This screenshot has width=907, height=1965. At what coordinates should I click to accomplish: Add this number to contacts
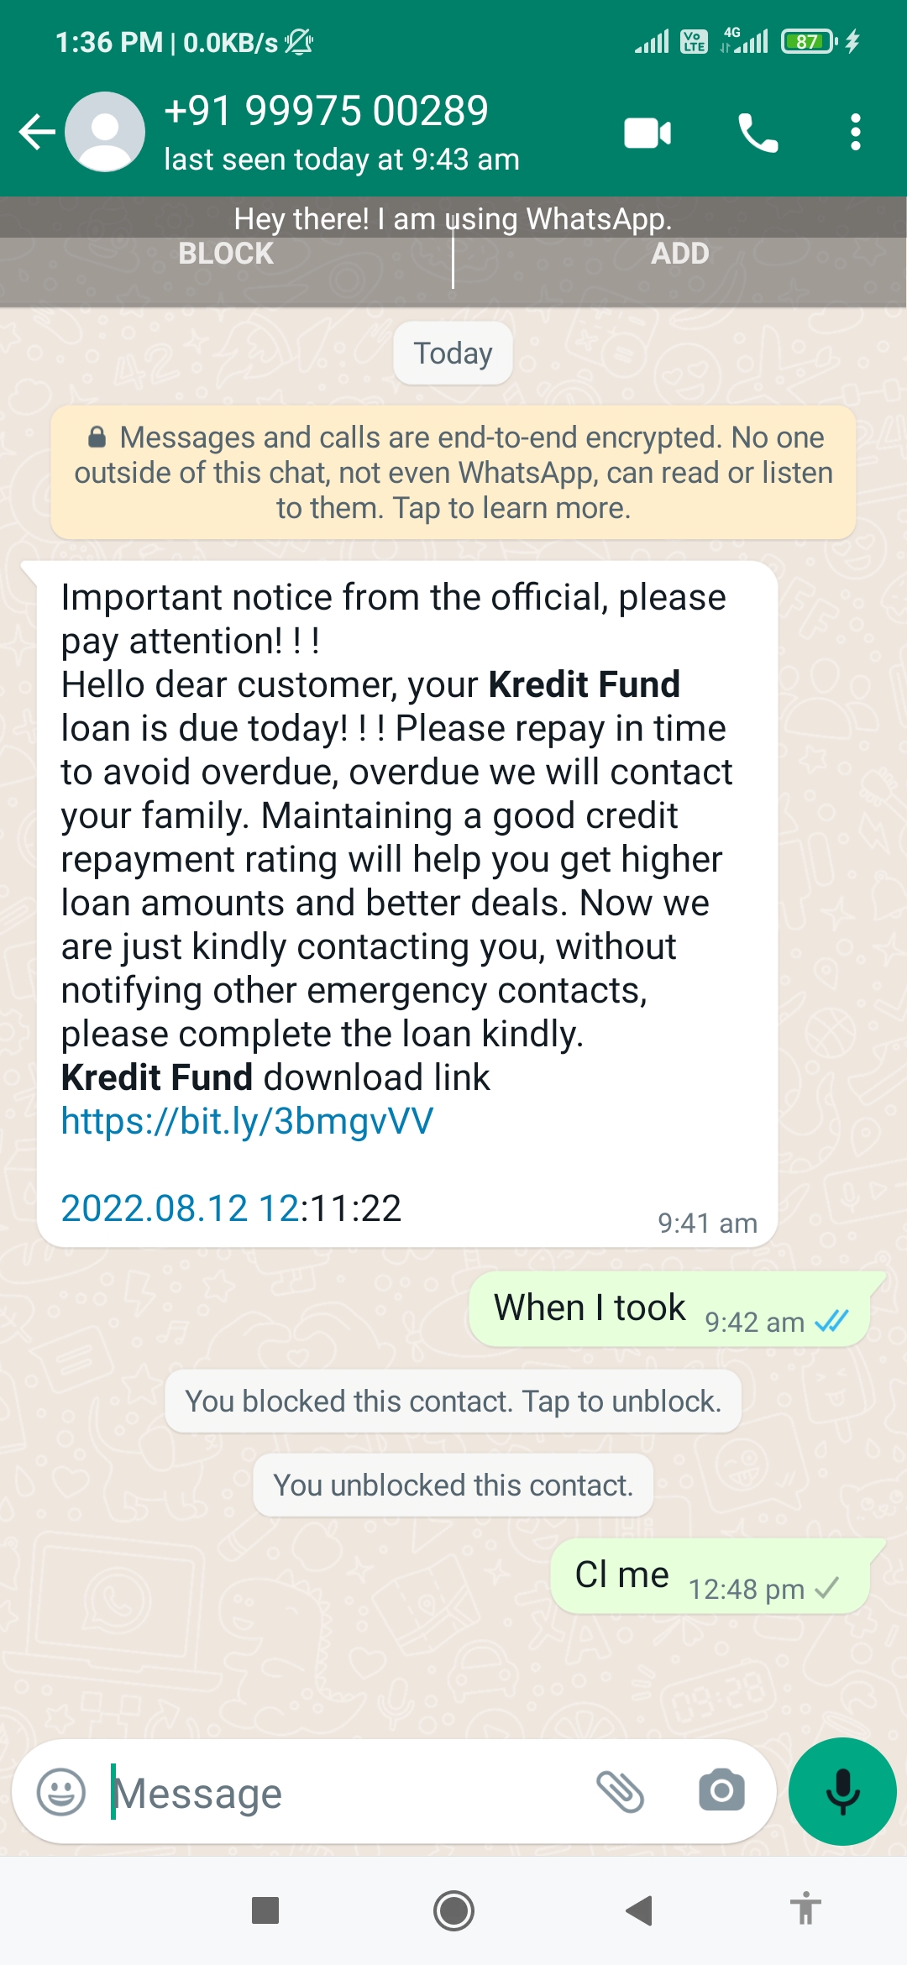pyautogui.click(x=679, y=254)
